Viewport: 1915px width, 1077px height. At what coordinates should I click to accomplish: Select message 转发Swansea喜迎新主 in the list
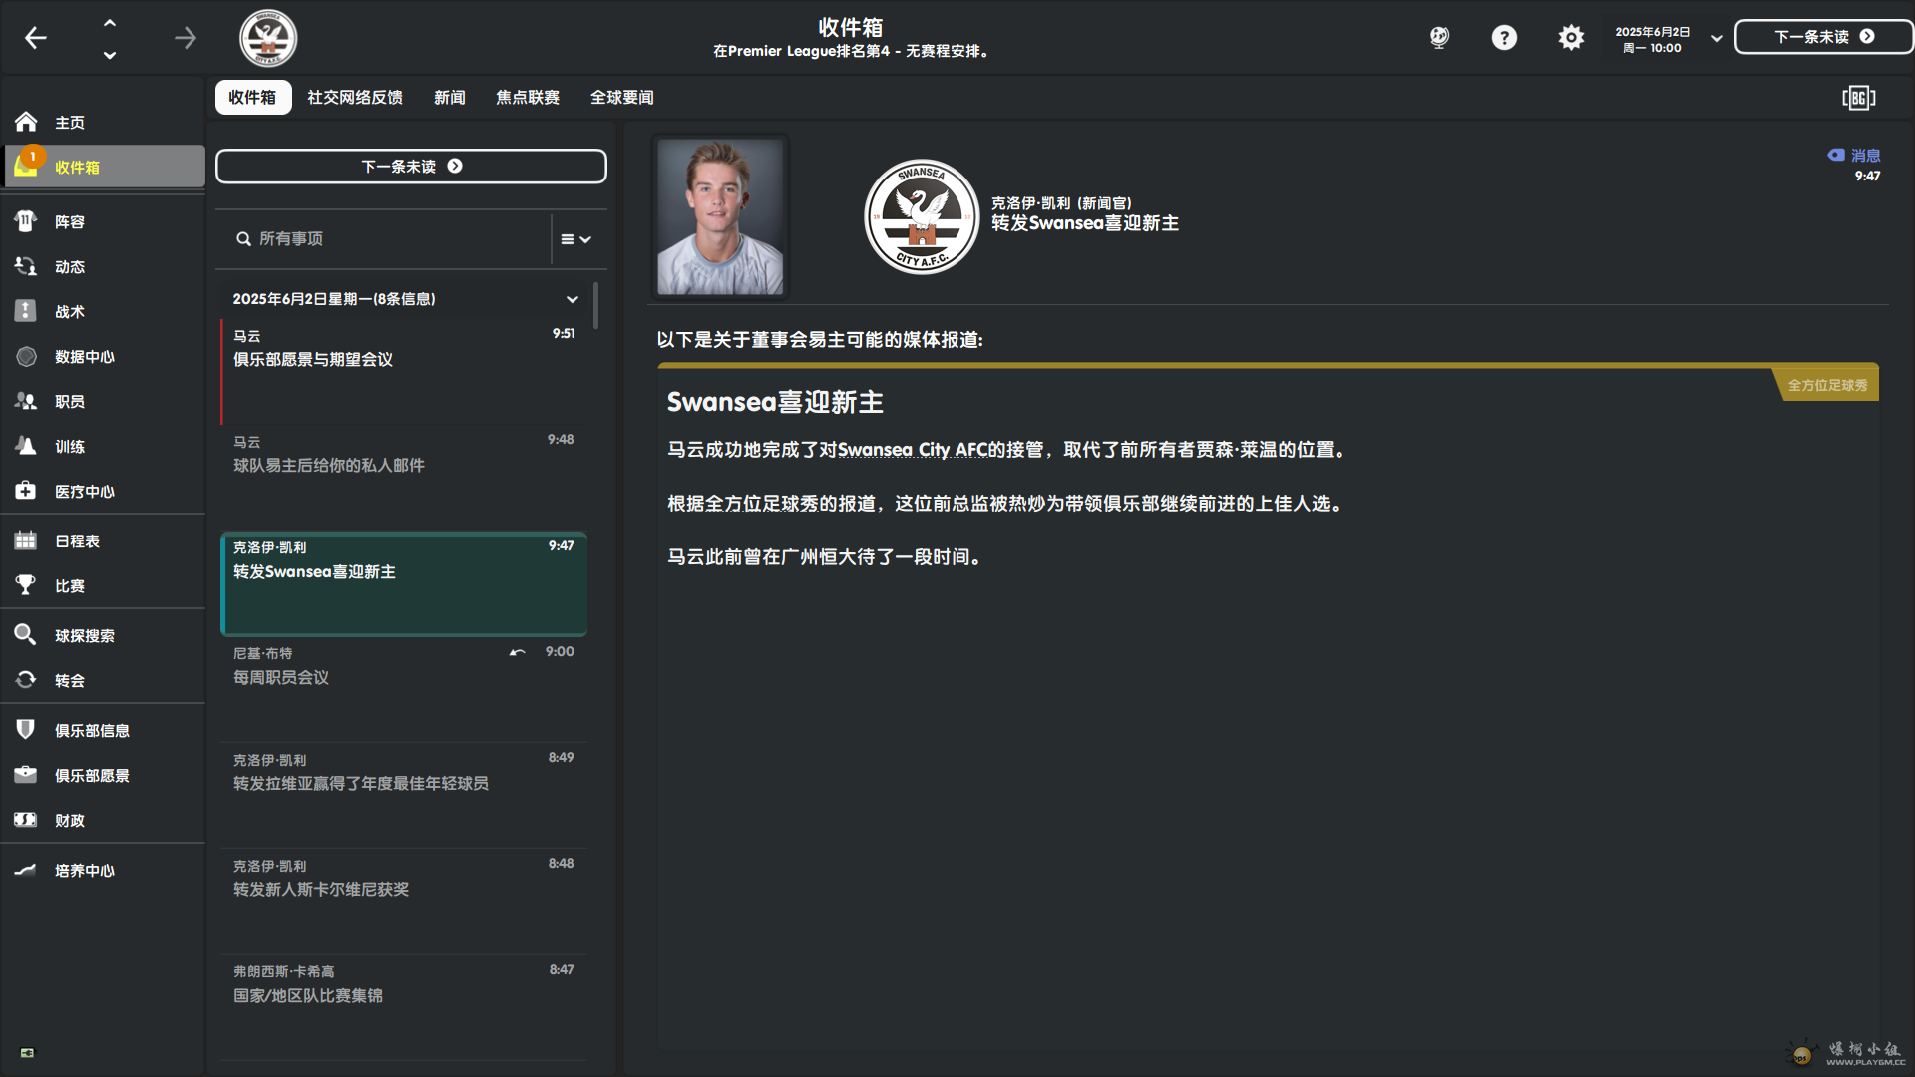[403, 584]
